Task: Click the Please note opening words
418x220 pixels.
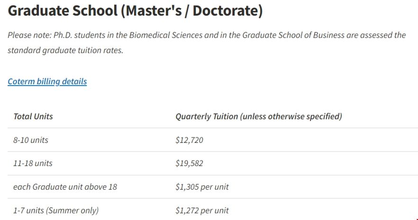Action: (29, 35)
